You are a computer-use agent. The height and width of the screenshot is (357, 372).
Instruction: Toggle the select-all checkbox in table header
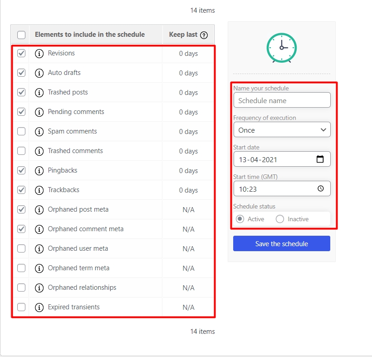[21, 35]
